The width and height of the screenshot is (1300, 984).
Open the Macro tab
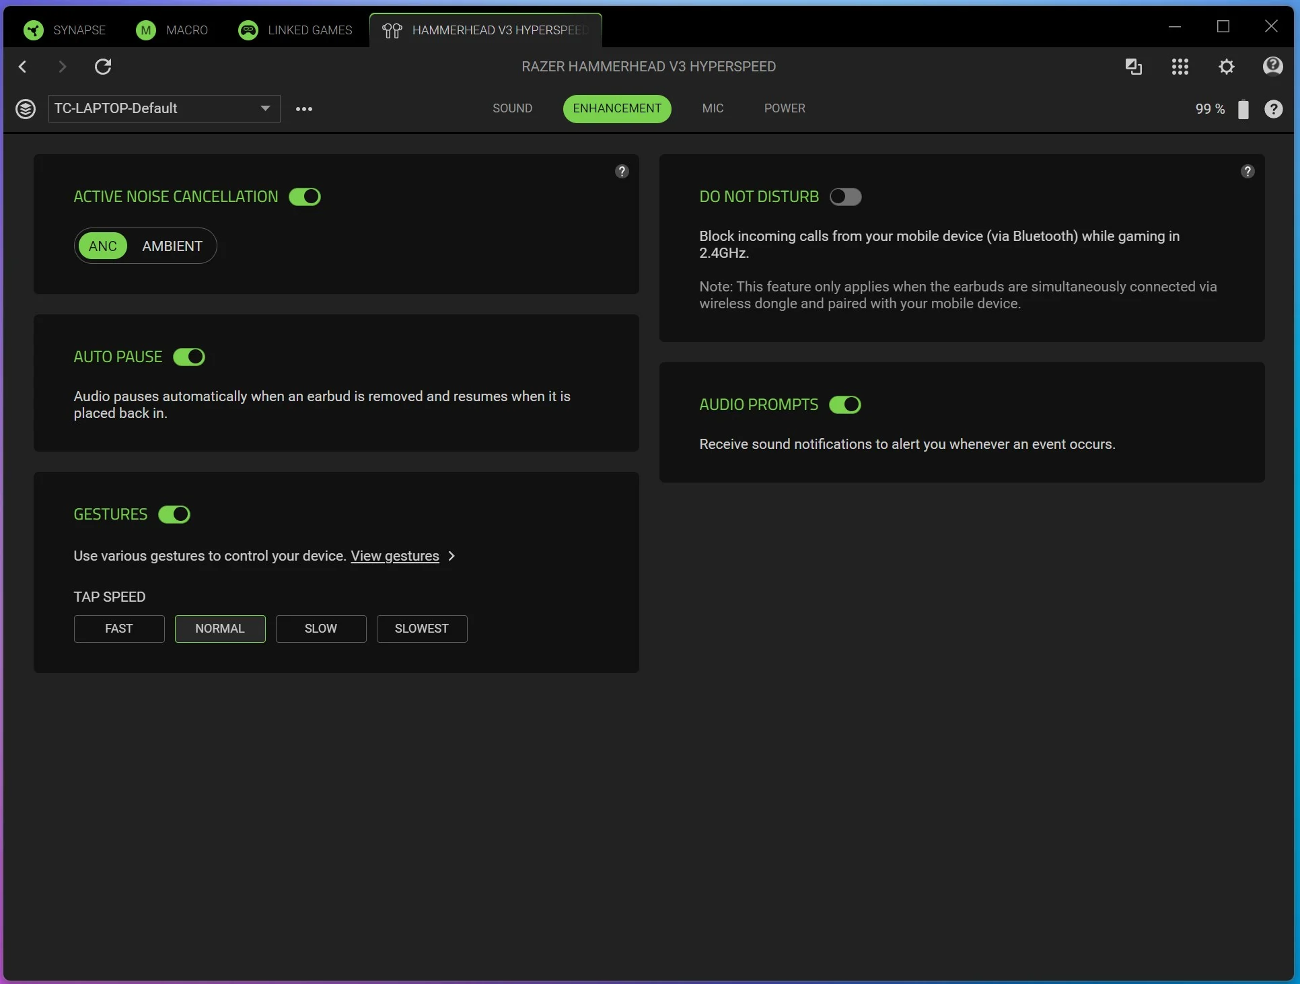(172, 30)
